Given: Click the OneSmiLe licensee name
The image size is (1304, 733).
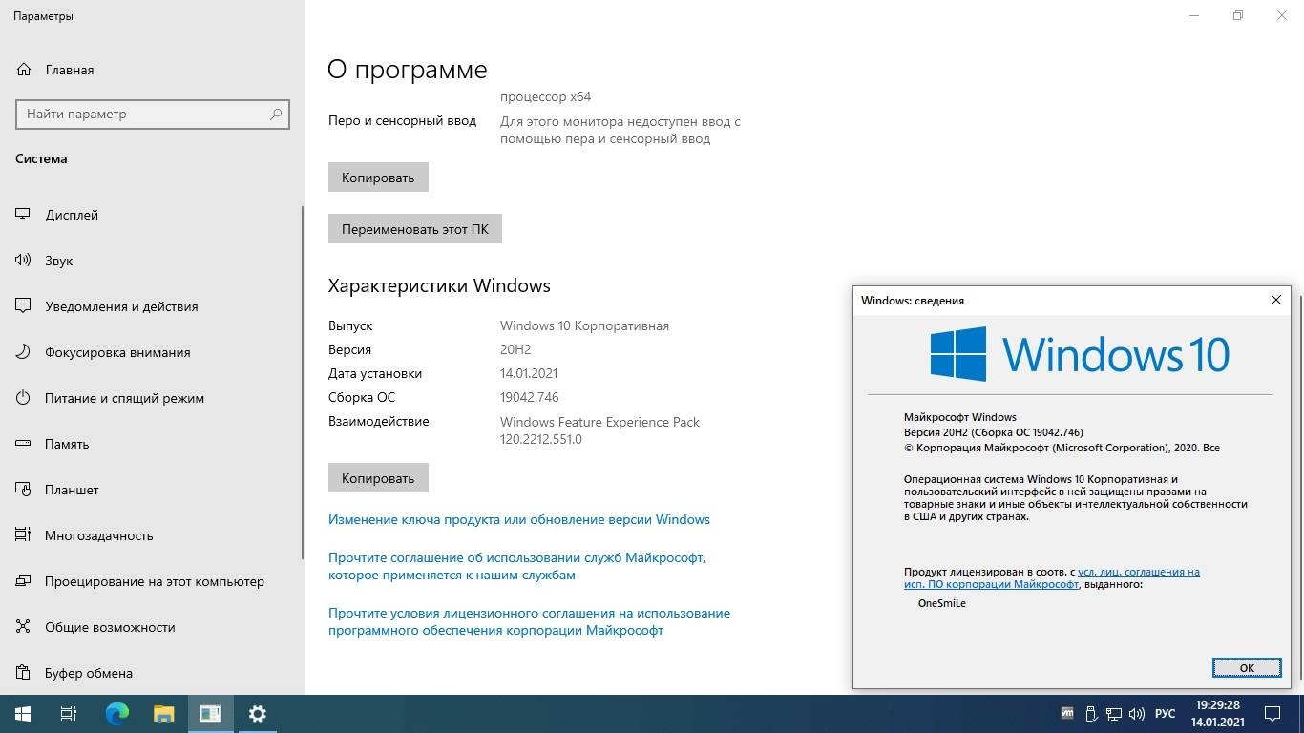Looking at the screenshot, I should pyautogui.click(x=941, y=603).
